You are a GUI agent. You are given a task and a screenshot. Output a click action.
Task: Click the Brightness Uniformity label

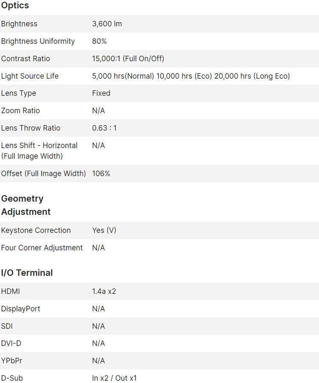pyautogui.click(x=38, y=41)
